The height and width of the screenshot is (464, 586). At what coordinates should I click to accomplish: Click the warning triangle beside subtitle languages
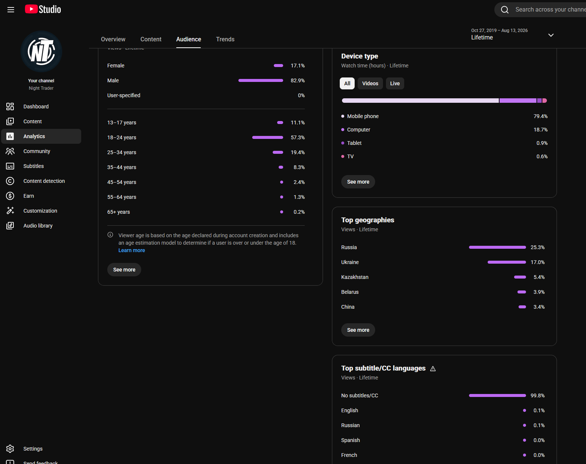pos(433,369)
